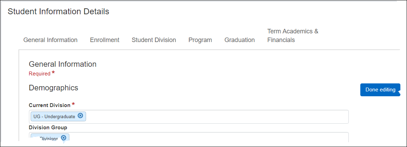Click the General Information section heading

point(62,64)
